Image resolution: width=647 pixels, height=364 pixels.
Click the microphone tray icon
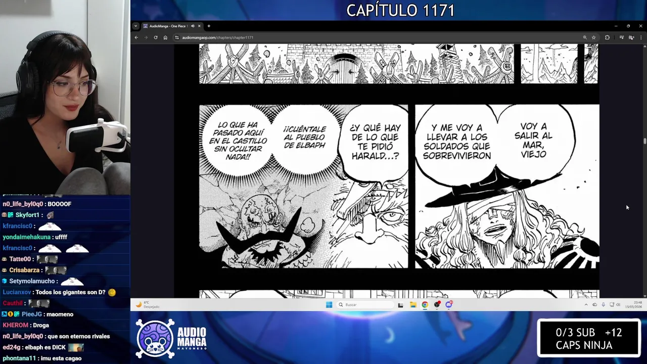pyautogui.click(x=603, y=305)
